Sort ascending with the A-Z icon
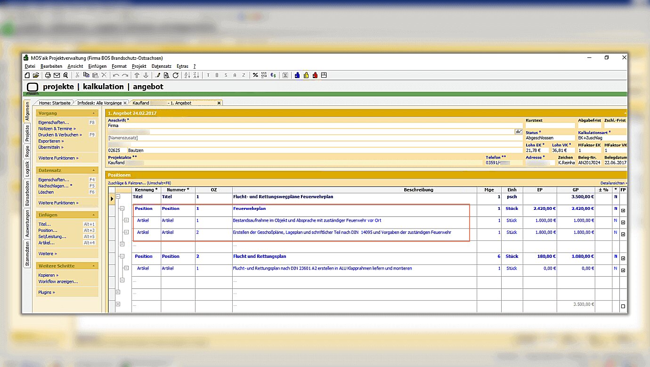650x367 pixels. click(x=187, y=75)
